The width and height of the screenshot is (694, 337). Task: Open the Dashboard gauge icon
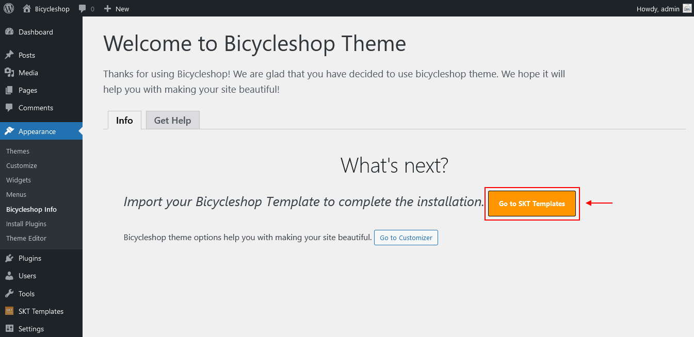9,32
